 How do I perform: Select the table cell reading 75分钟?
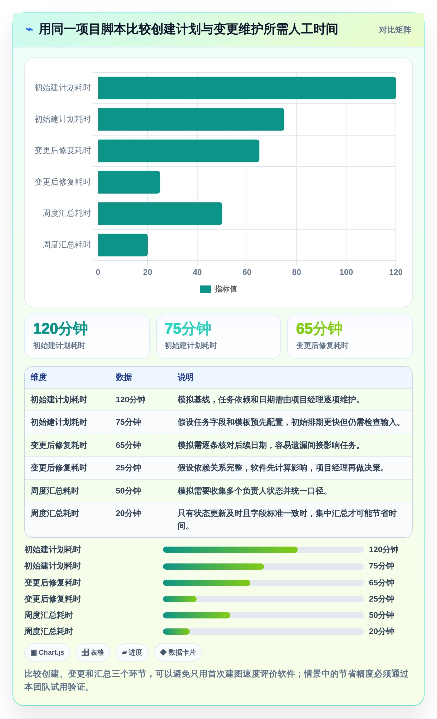[x=128, y=422]
